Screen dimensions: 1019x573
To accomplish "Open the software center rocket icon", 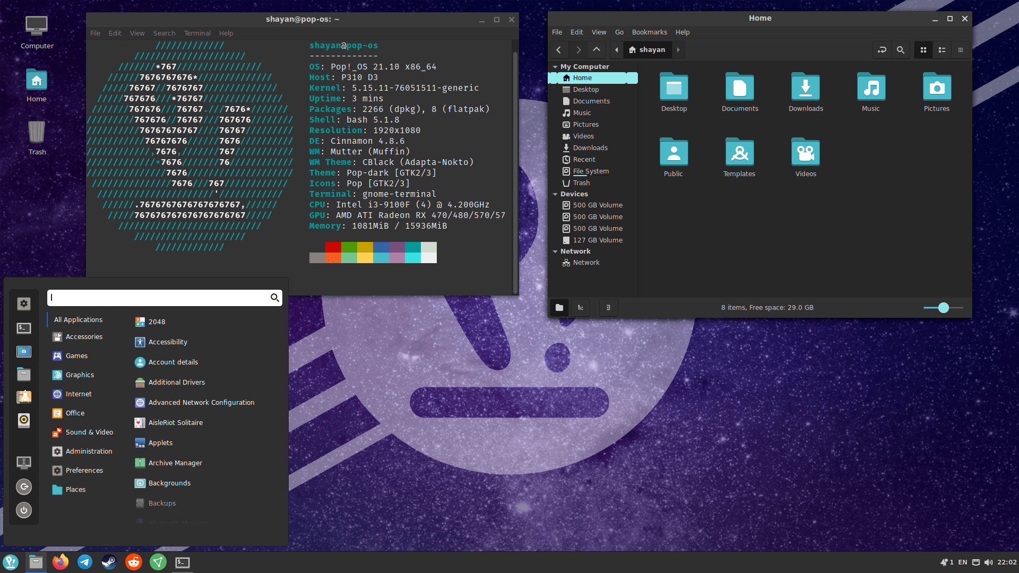I will pos(24,397).
